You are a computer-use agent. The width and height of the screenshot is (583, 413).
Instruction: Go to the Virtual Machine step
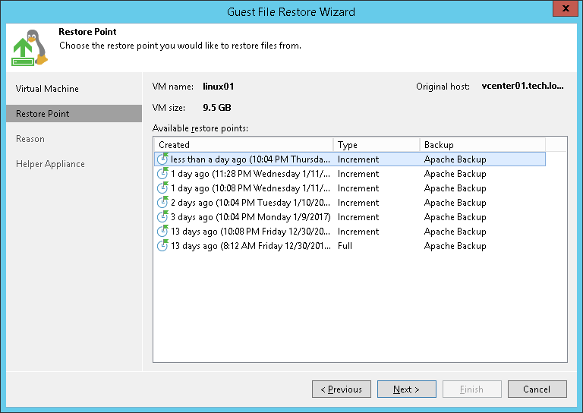click(47, 89)
